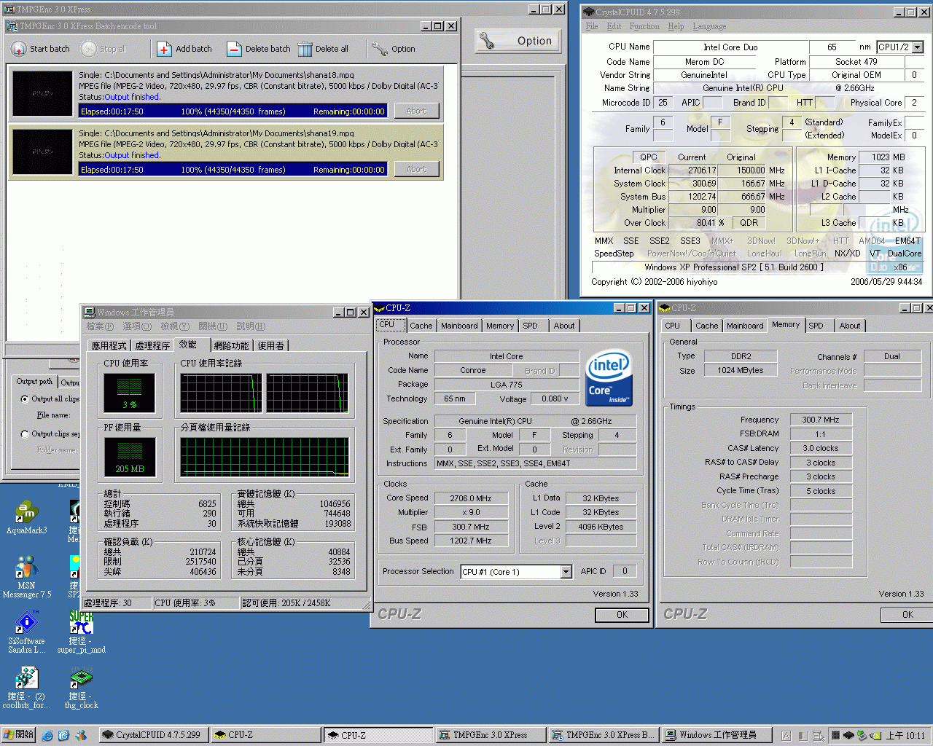The image size is (933, 746).
Task: Click the Delete all trash icon
Action: click(305, 49)
